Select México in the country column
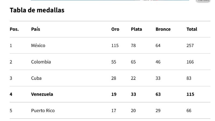 click(x=38, y=45)
